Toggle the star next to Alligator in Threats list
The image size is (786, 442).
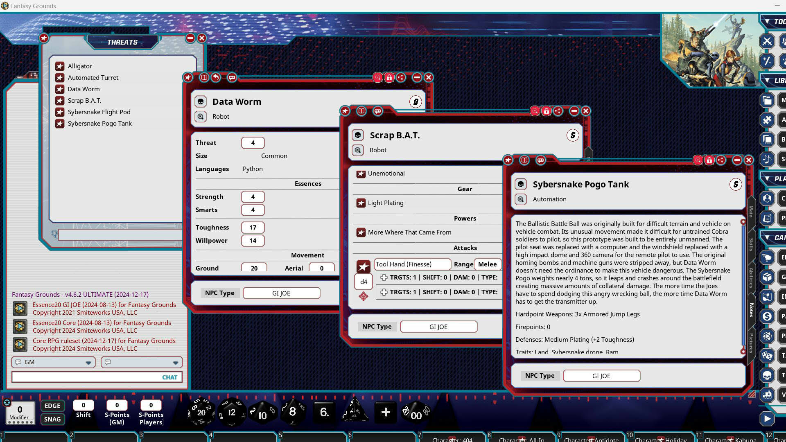coord(60,66)
